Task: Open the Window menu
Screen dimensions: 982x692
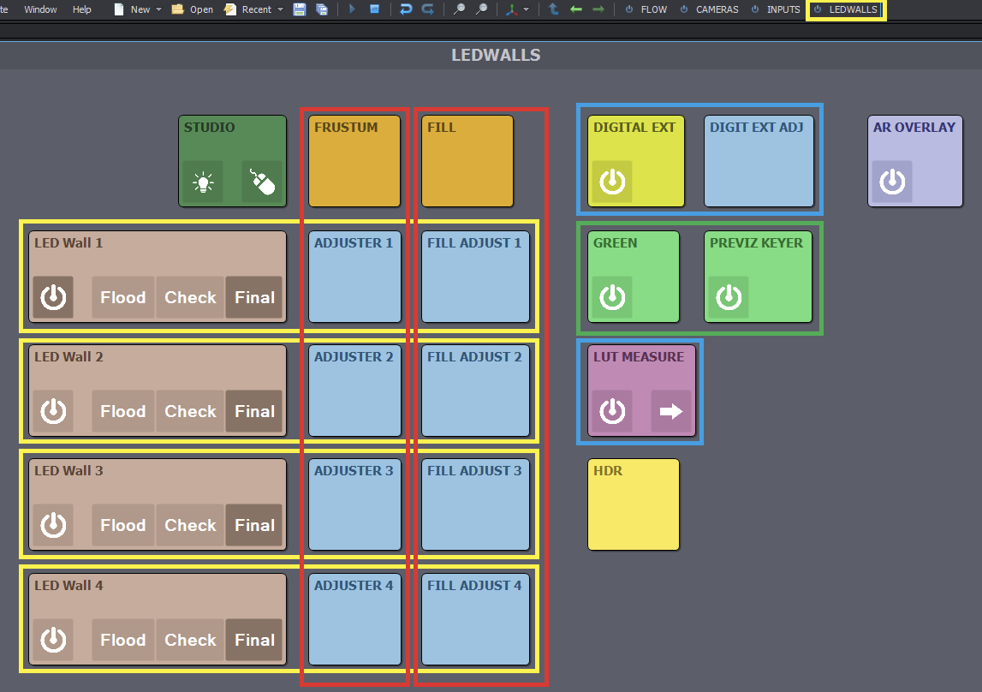Action: (x=40, y=9)
